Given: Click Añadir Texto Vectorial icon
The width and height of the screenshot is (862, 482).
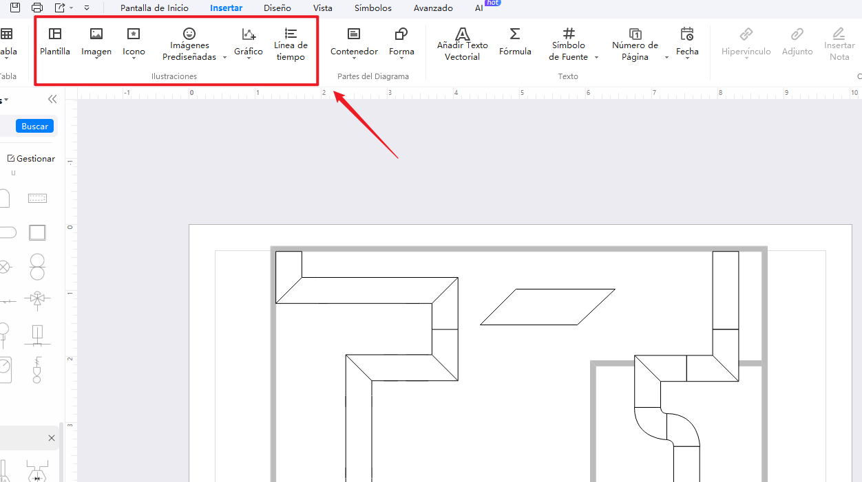Looking at the screenshot, I should pos(463,34).
